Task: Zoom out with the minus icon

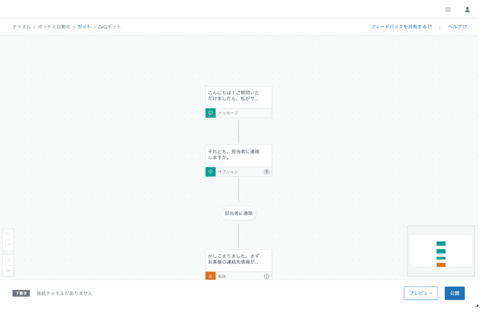Action: click(8, 271)
